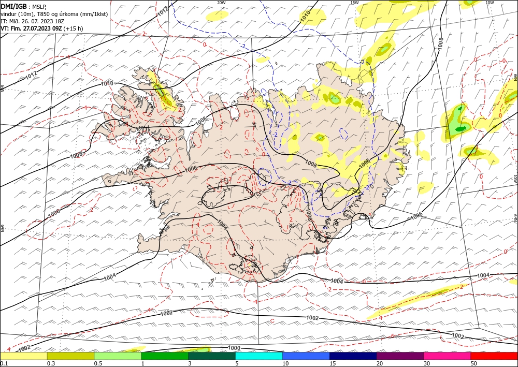Click the navy 15–20 legend swatch
Viewport: 518px width, 367px height.
coord(353,356)
